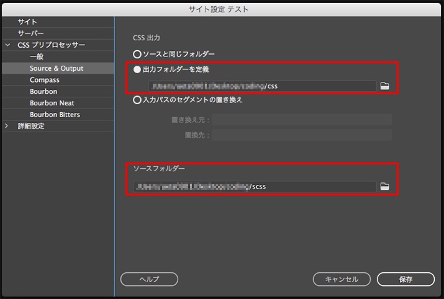Screen dimensions: 444x299
Task: Open the 一般 preprocessor settings
Action: pos(37,56)
